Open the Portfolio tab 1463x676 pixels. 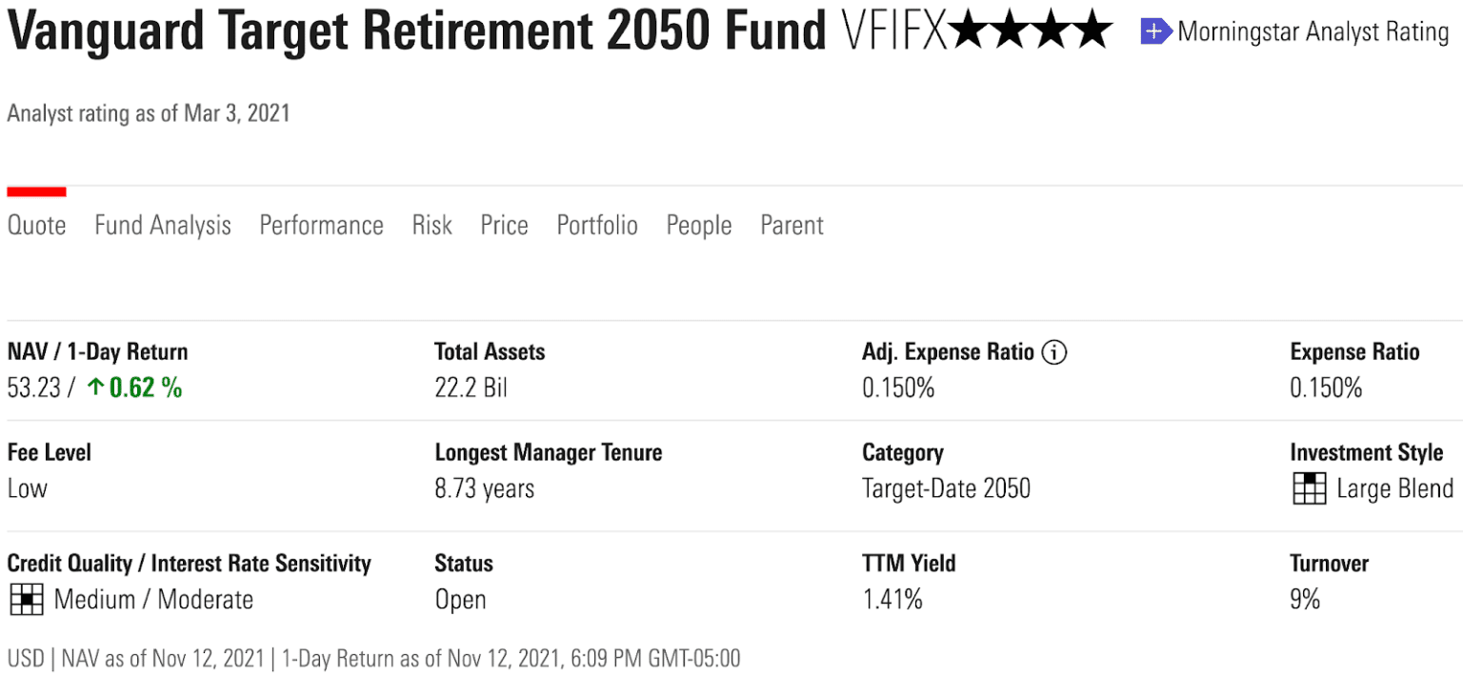point(596,225)
